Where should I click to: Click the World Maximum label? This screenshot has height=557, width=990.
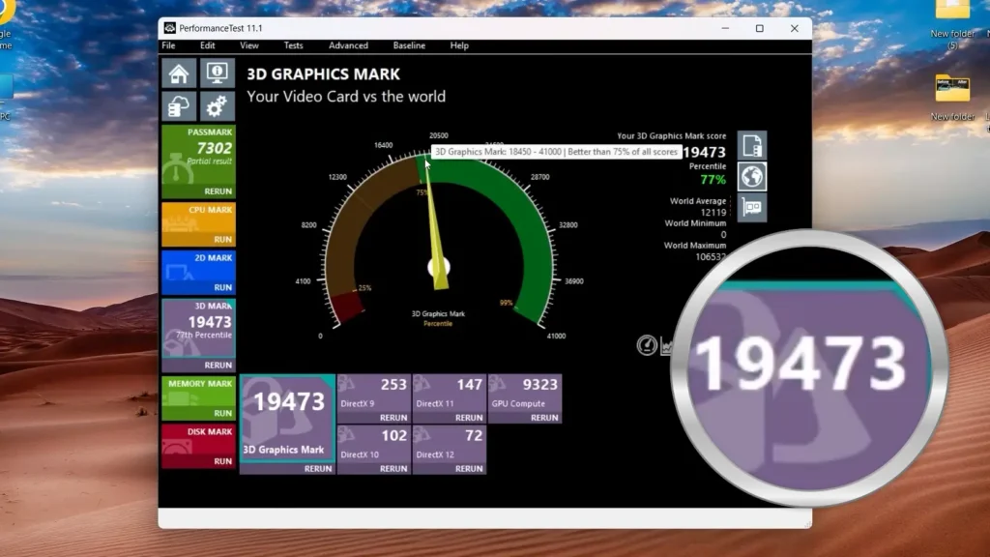694,245
